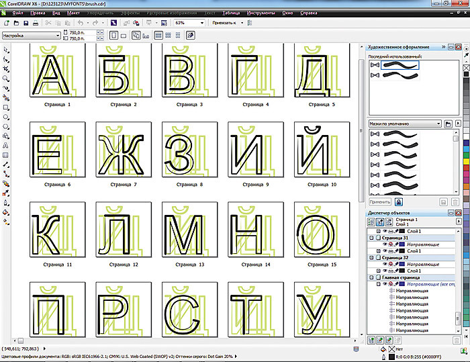Image resolution: width=470 pixels, height=362 pixels.
Task: Select the Freehand curve tool
Action: (6, 88)
